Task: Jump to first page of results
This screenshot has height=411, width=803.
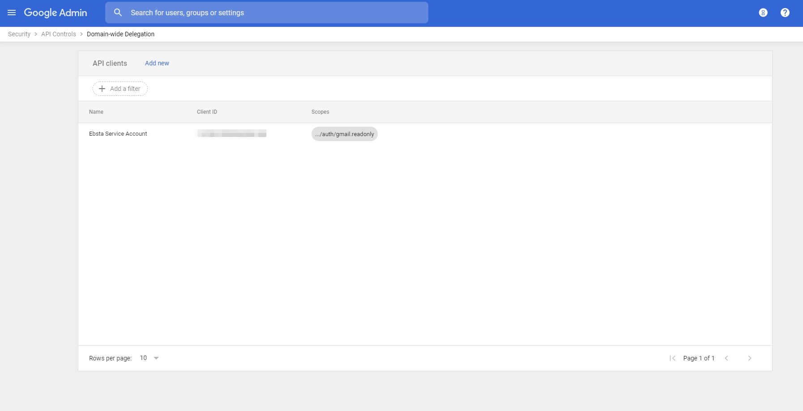Action: coord(672,358)
